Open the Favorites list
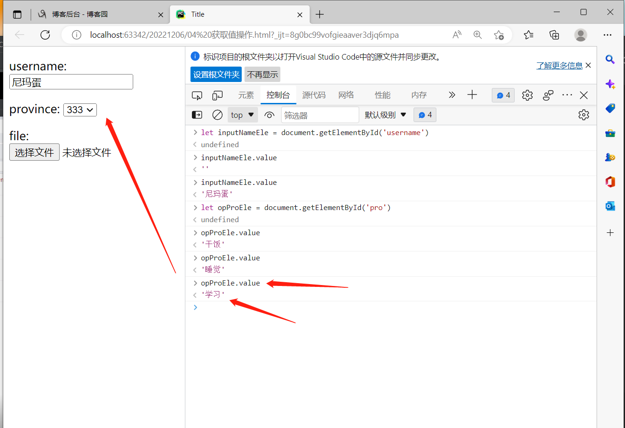This screenshot has height=428, width=625. coord(529,35)
